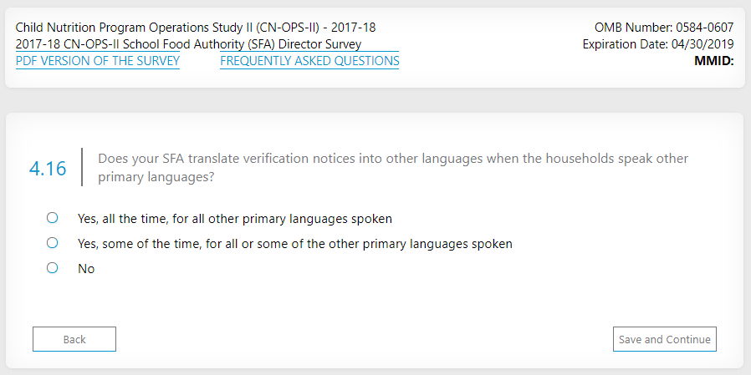Click the question number 4.16
The image size is (751, 375).
point(48,168)
